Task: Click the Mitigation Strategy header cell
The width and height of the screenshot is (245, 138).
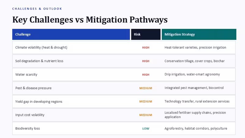Action: 199,34
